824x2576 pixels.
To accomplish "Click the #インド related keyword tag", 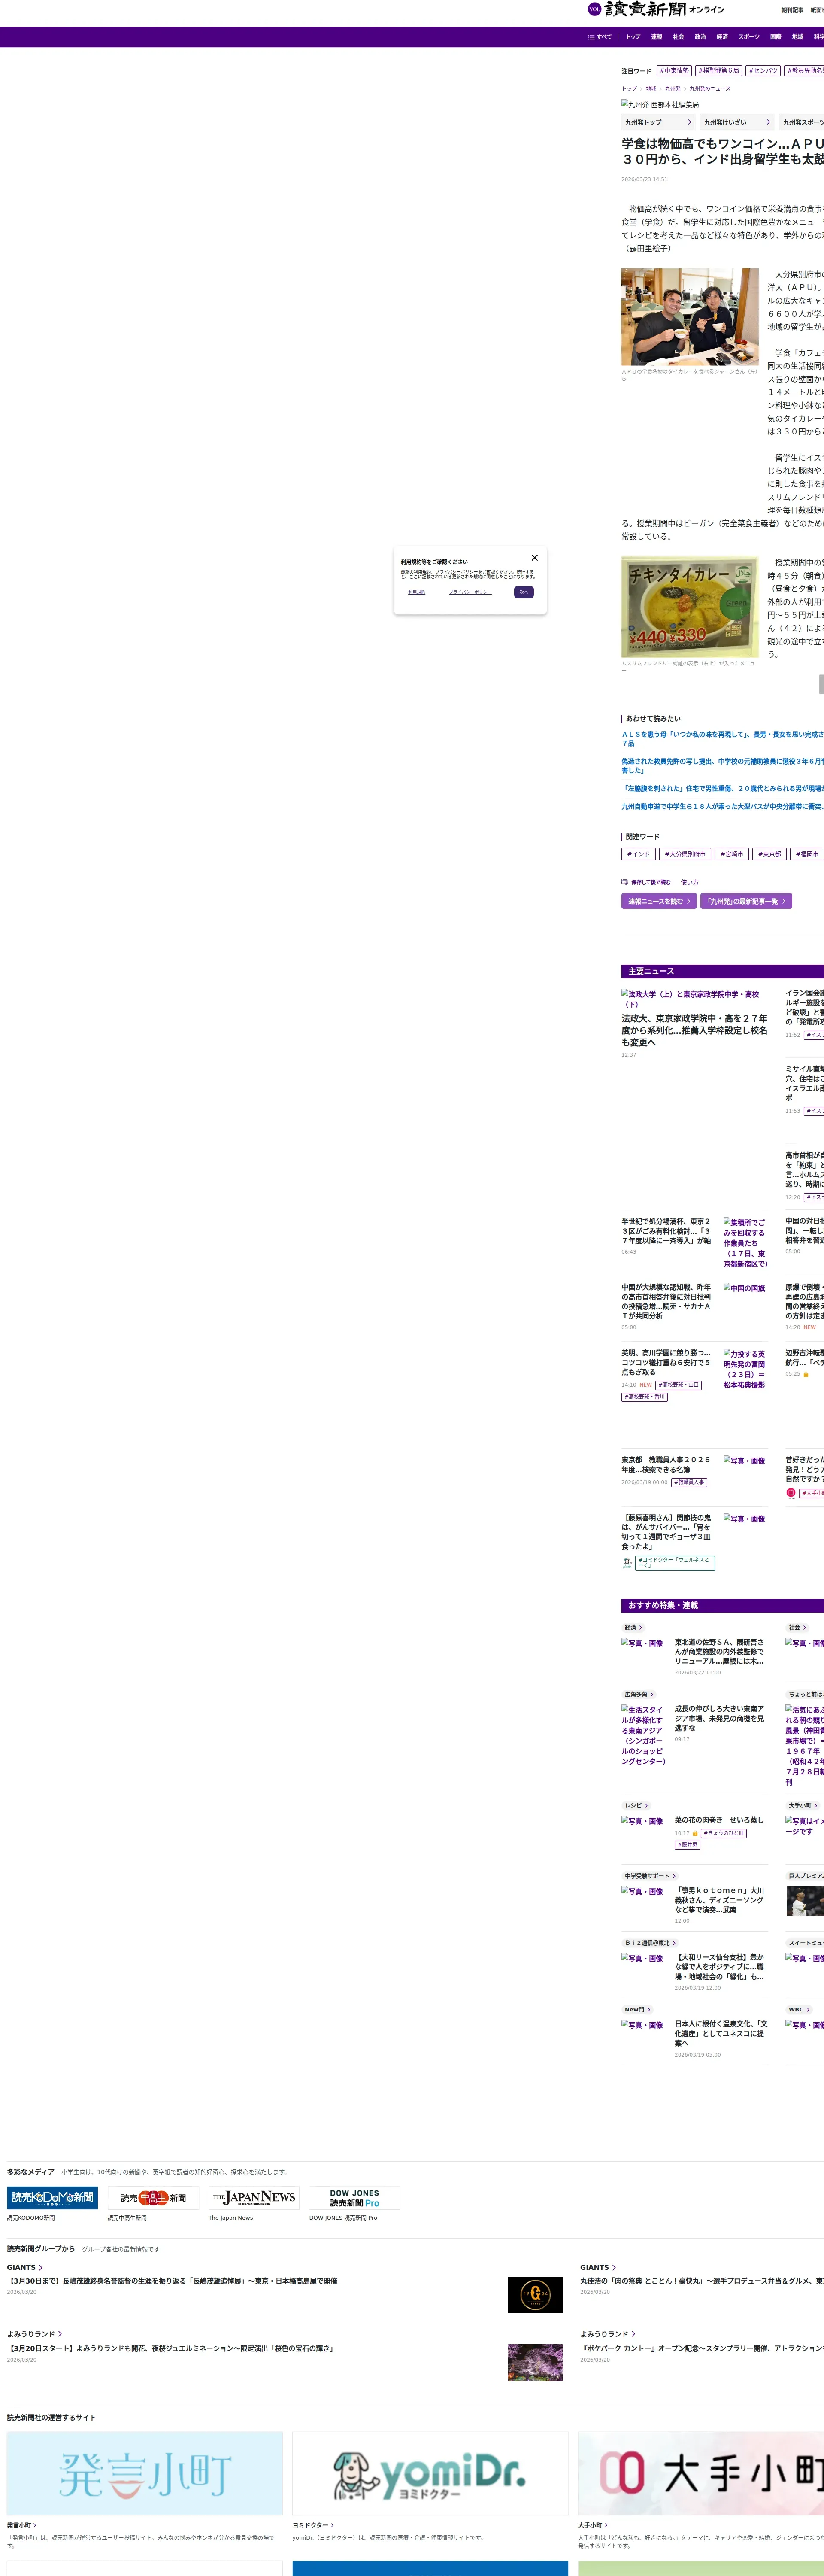I will click(638, 854).
